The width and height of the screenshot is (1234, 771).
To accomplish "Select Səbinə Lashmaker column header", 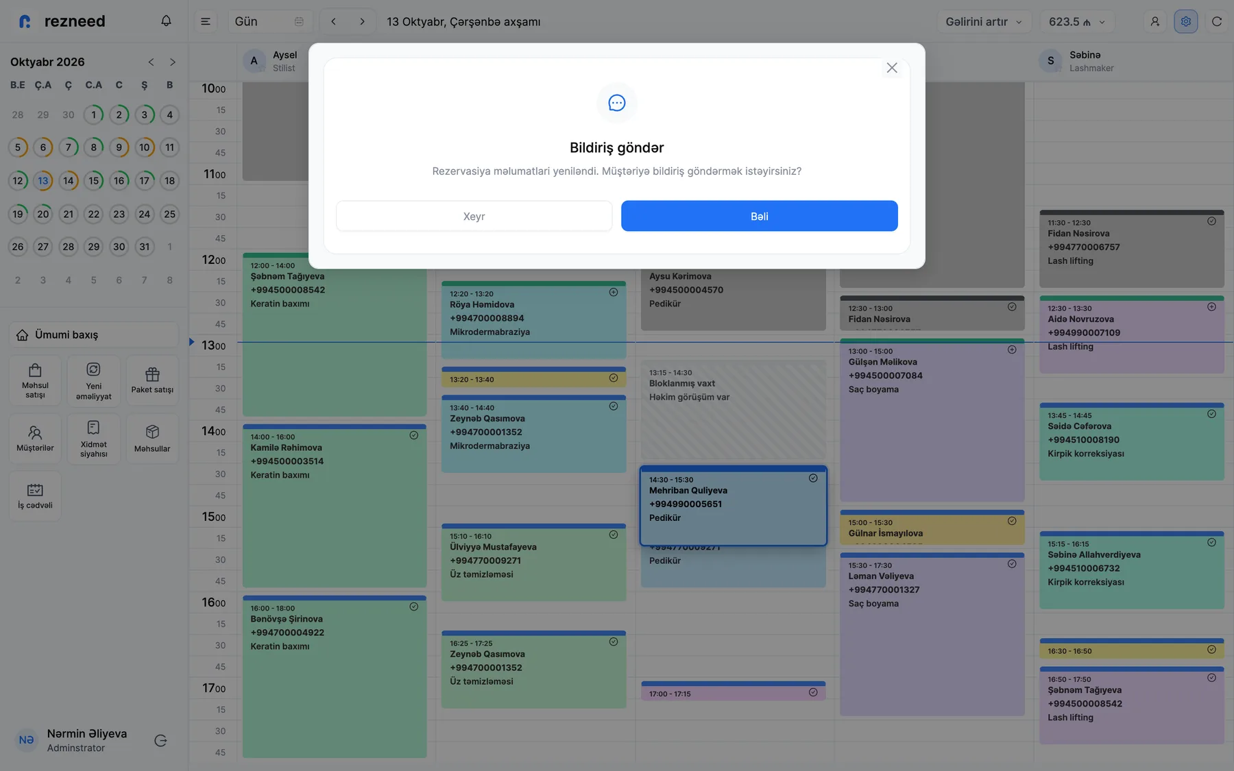I will 1076,61.
